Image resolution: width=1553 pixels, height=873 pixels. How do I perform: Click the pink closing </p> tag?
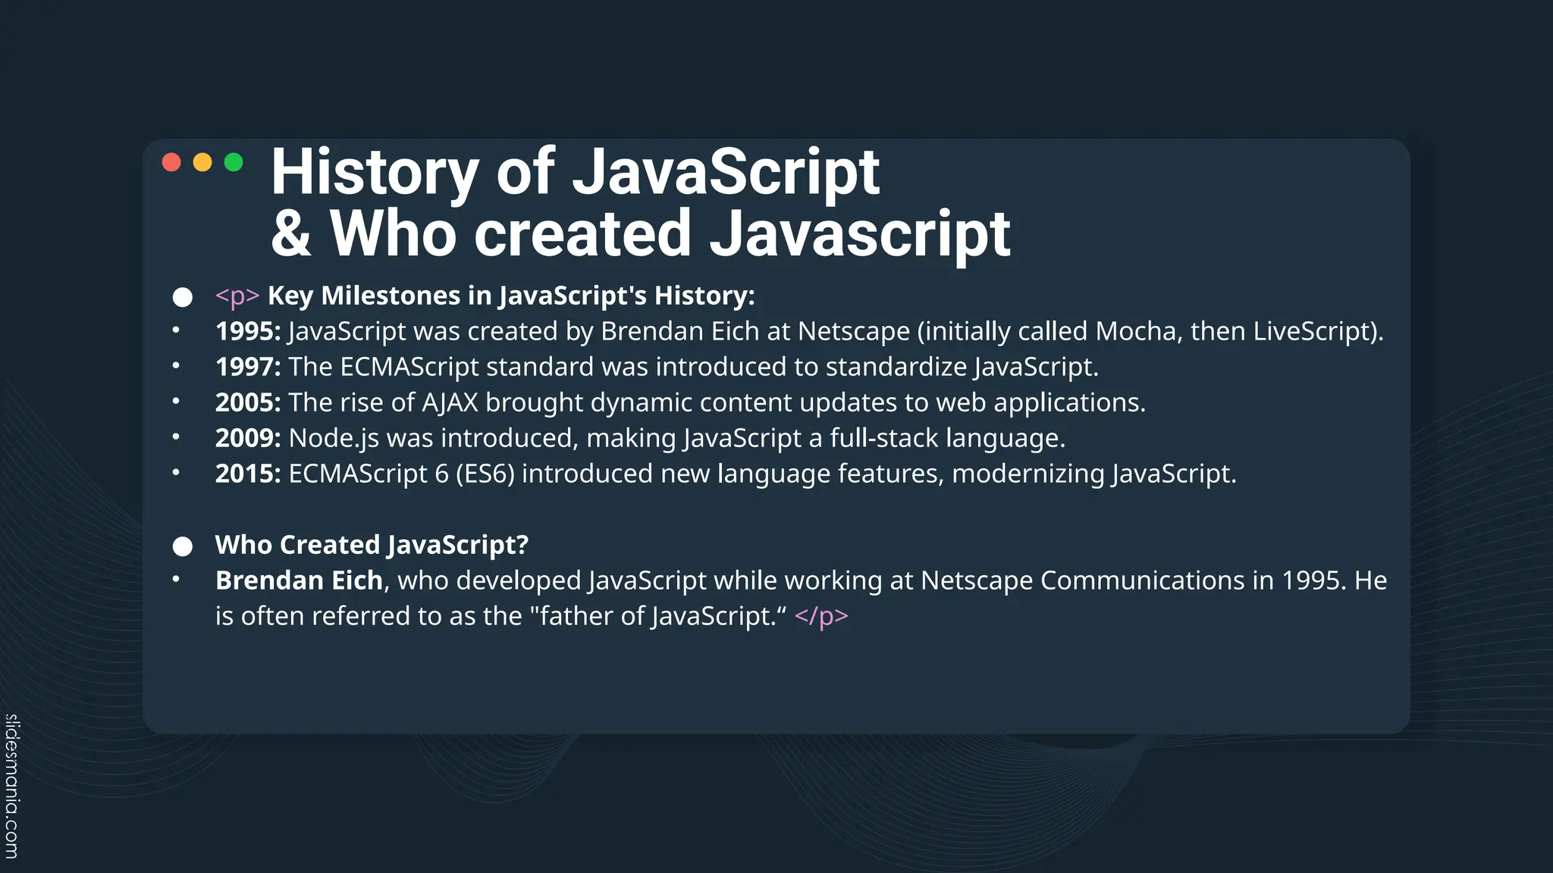click(821, 616)
